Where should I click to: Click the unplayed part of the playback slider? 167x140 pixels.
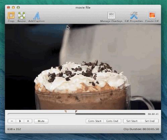click(x=110, y=114)
